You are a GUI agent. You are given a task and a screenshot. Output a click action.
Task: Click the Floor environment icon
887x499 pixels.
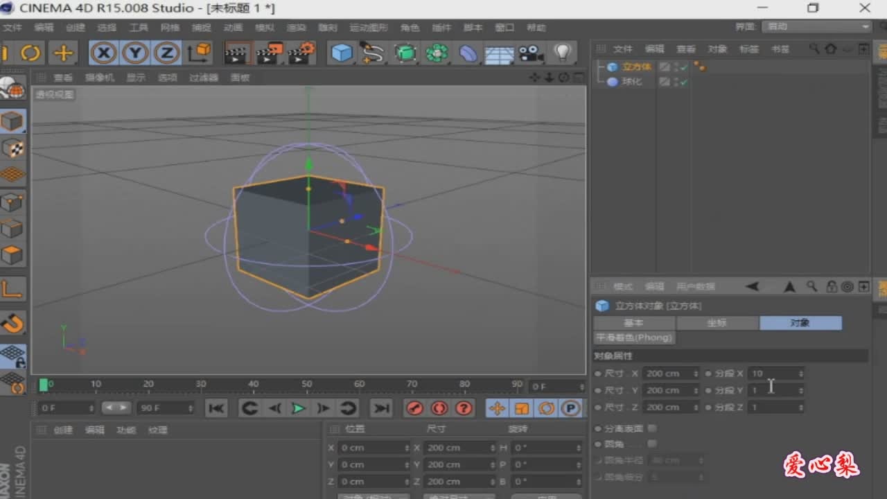(499, 53)
